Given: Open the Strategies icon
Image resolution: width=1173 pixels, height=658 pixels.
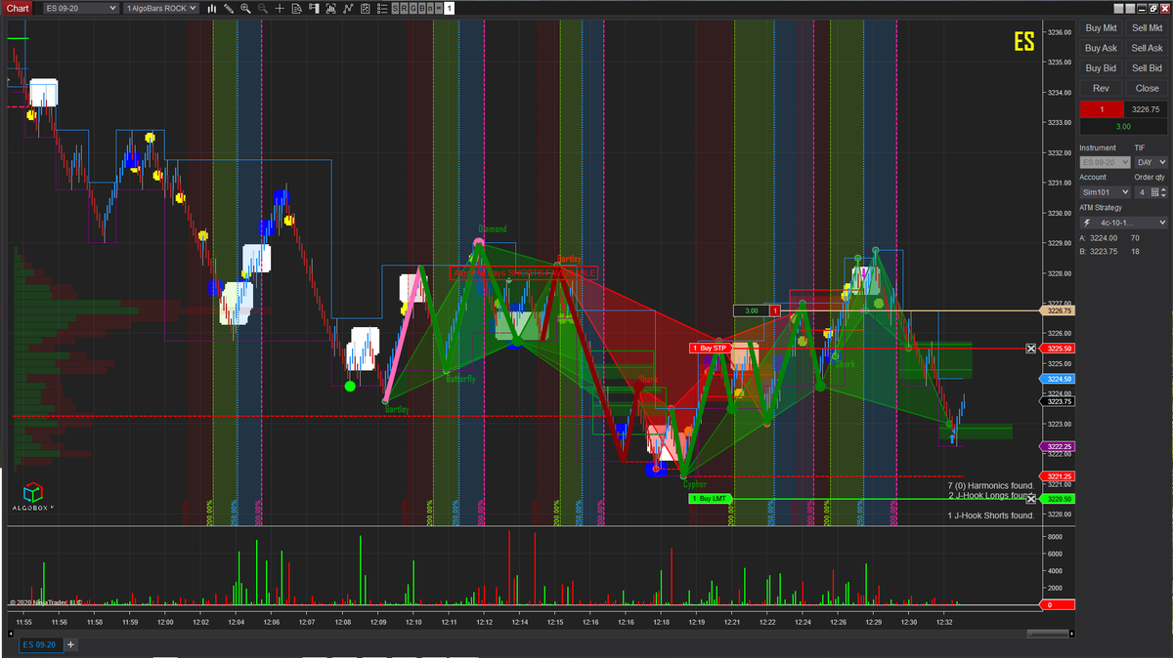Looking at the screenshot, I should pos(365,9).
